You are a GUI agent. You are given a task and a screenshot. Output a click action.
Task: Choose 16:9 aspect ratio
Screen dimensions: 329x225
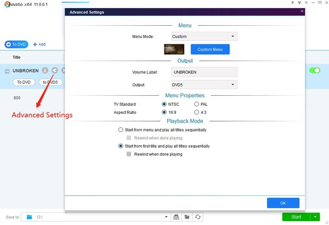coord(164,112)
